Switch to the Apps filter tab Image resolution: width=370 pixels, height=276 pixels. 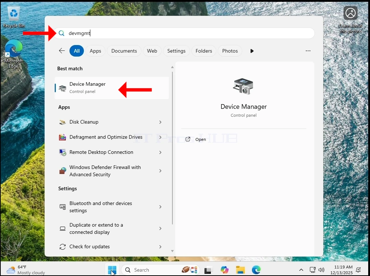point(95,51)
